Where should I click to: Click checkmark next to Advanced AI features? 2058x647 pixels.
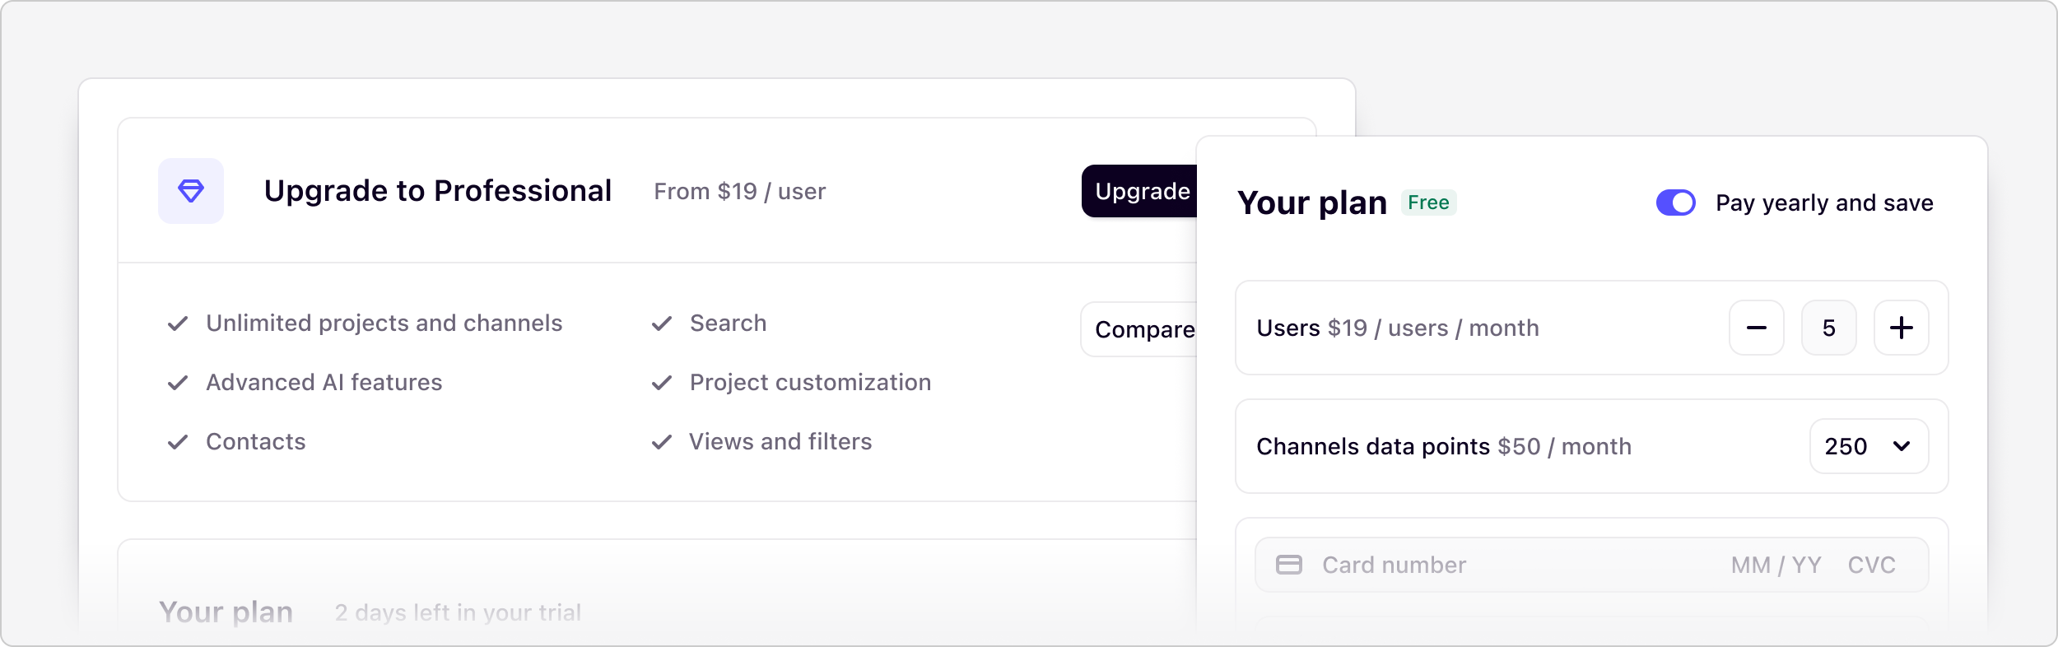click(x=178, y=383)
